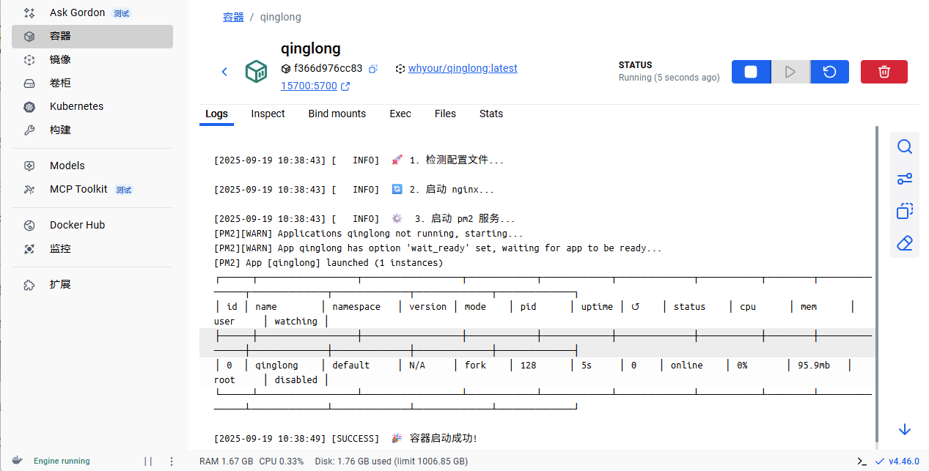Screen dimensions: 929x471
Task: Restart the qinglong container
Action: [x=829, y=72]
